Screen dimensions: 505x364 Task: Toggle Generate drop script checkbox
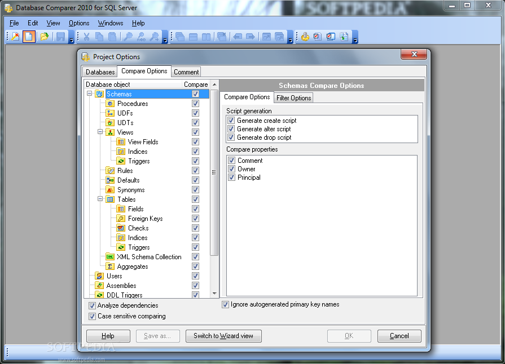point(231,137)
